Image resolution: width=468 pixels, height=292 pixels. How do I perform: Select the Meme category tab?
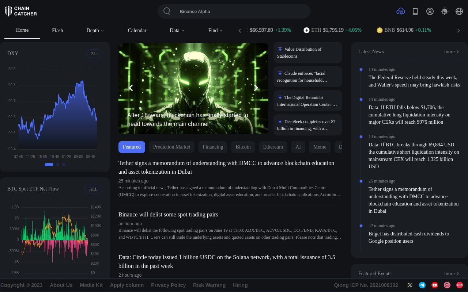[x=320, y=147]
